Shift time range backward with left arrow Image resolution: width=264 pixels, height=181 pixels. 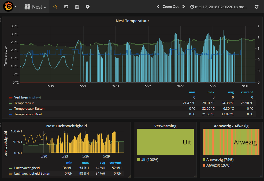coord(158,7)
